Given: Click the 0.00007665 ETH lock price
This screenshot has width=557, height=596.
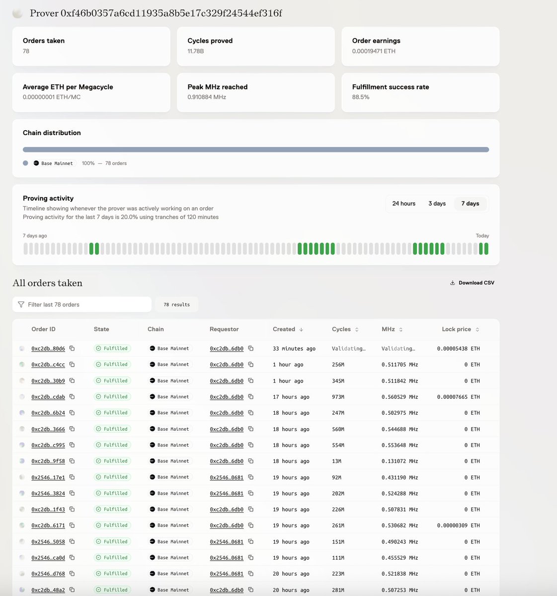Looking at the screenshot, I should pyautogui.click(x=458, y=397).
